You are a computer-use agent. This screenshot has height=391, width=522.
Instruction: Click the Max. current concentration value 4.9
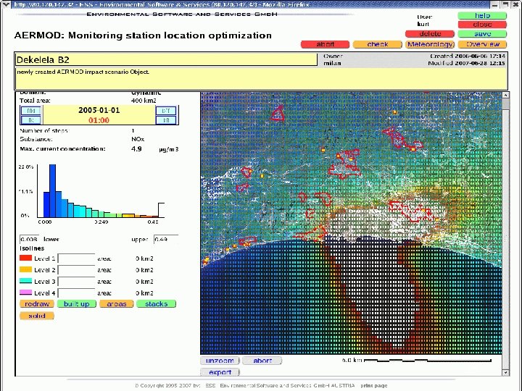click(136, 149)
